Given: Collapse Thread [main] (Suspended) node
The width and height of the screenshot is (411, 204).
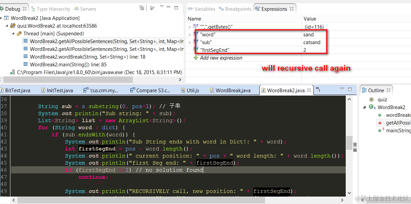Looking at the screenshot, I should click(x=13, y=34).
